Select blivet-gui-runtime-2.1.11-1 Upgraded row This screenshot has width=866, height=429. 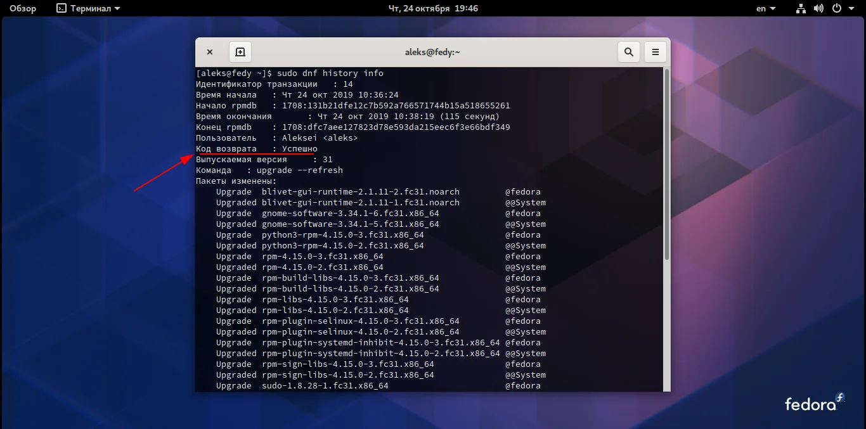[381, 202]
